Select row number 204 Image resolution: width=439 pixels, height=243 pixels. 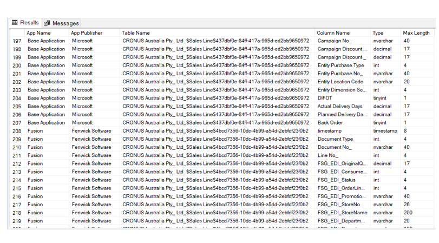pyautogui.click(x=17, y=98)
